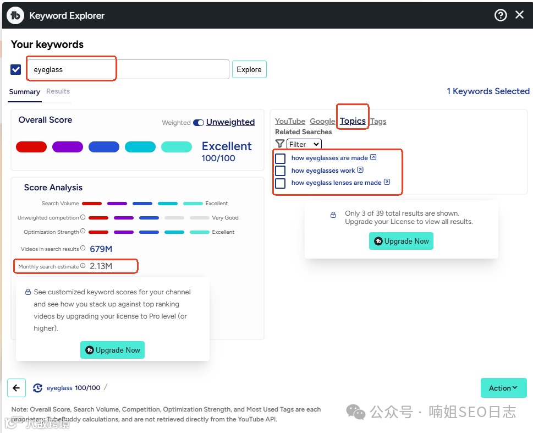This screenshot has width=533, height=433.
Task: Click Upgrade Now under customized keyword scores
Action: [113, 350]
